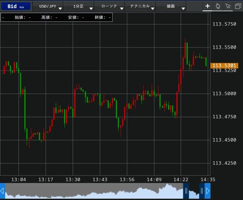
Task: Open the テクニカル indicators menu
Action: tap(140, 6)
